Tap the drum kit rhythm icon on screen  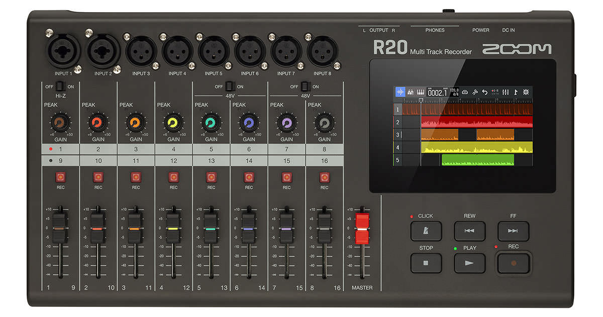(411, 92)
